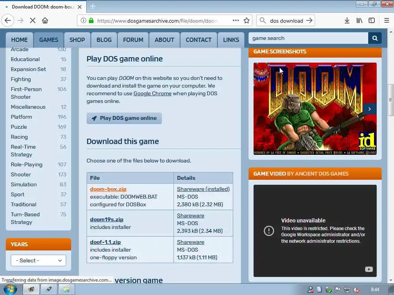This screenshot has height=295, width=394.
Task: Click the YouTube logo in video player
Action: [369, 269]
